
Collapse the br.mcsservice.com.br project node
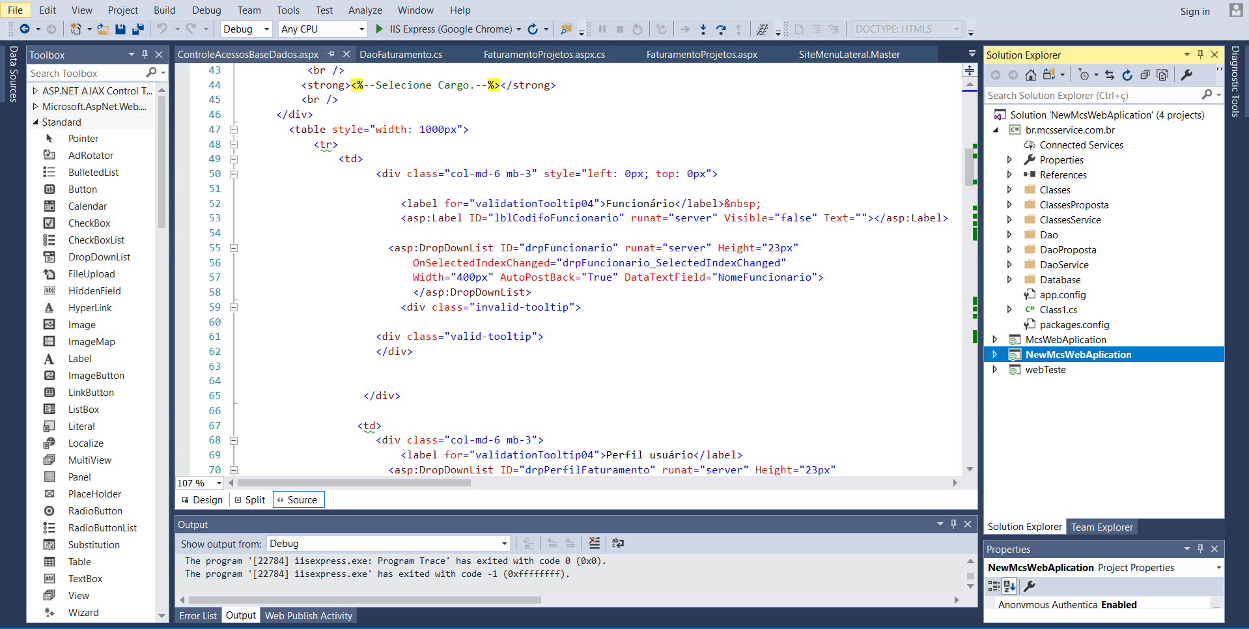995,130
